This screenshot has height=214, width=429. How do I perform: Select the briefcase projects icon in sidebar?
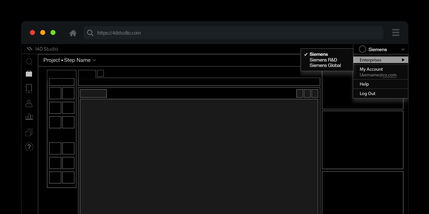[29, 74]
